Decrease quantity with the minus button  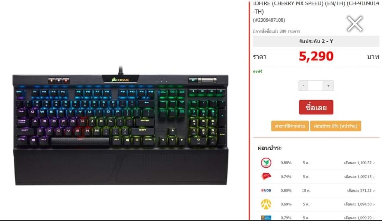click(x=303, y=85)
